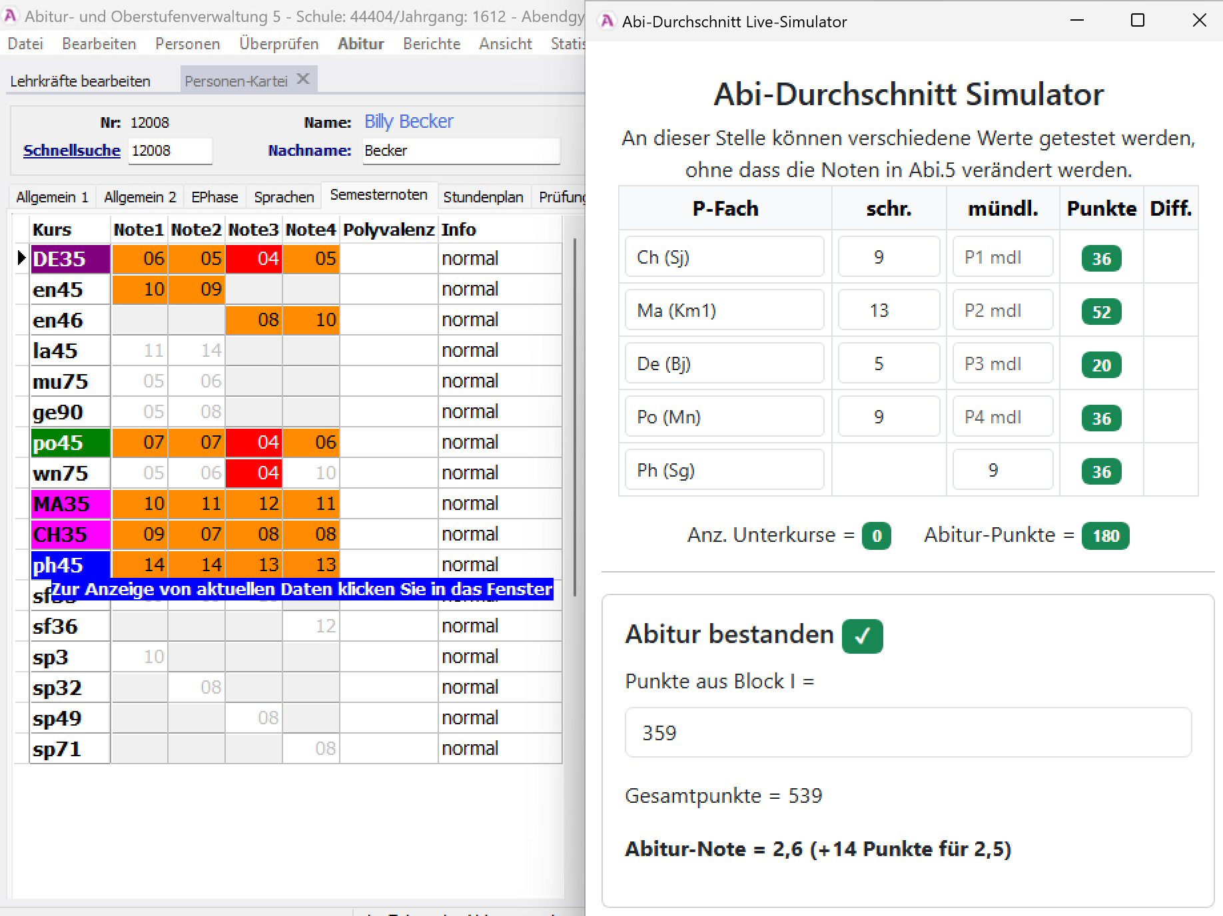
Task: Open the Abitur menu
Action: point(361,44)
